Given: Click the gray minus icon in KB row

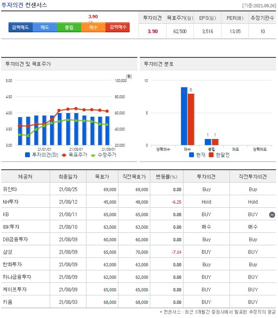Looking at the screenshot, I should point(272,215).
